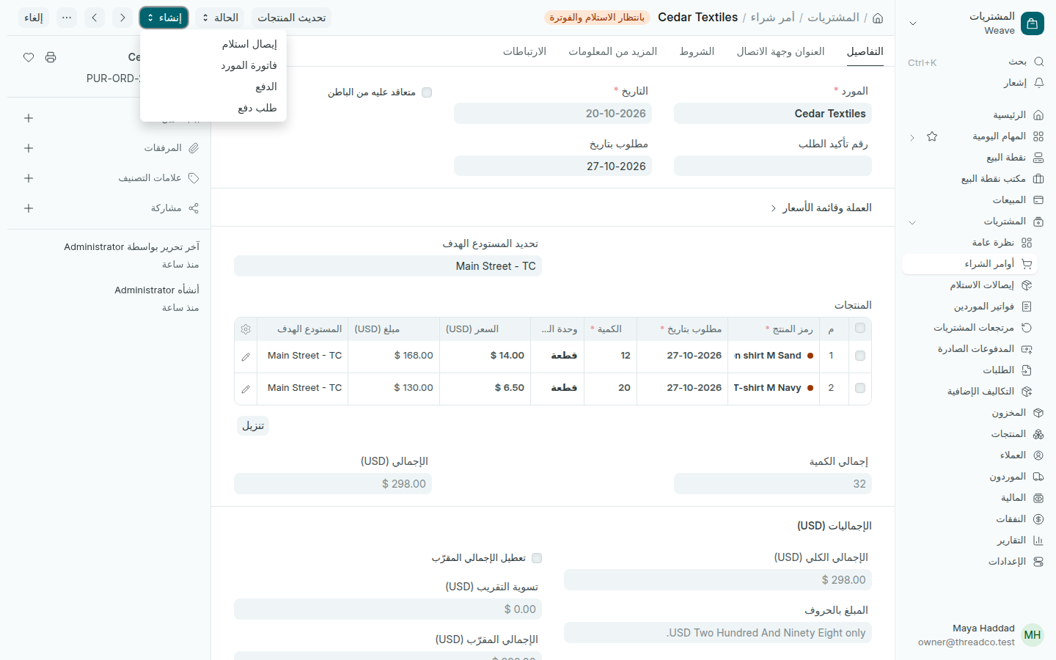Viewport: 1056px width, 660px height.
Task: Select all rows via header checkbox
Action: click(x=860, y=329)
